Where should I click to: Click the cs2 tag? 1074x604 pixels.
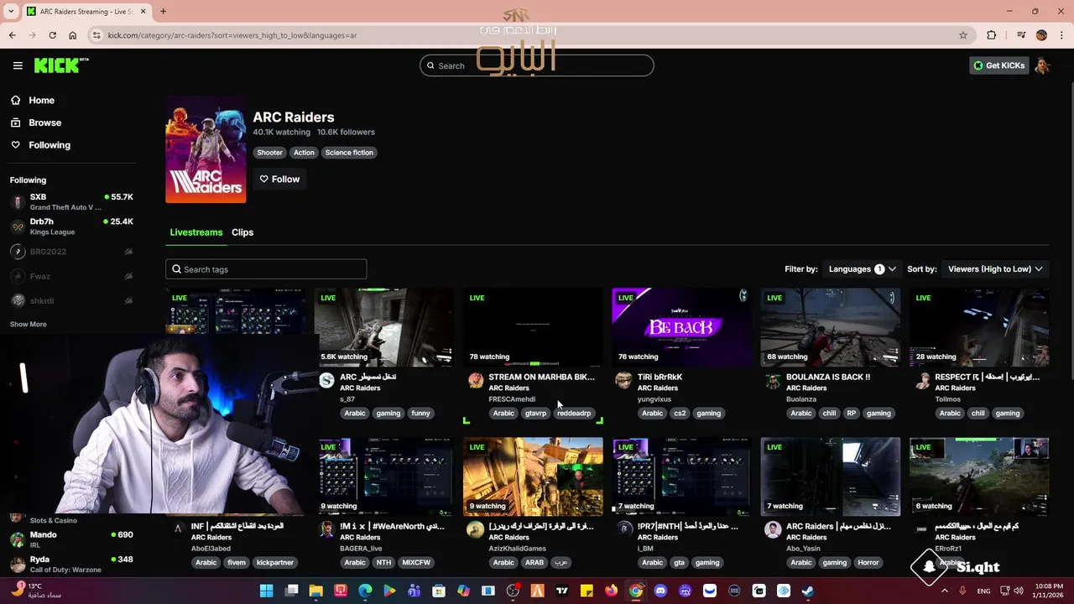pos(680,413)
